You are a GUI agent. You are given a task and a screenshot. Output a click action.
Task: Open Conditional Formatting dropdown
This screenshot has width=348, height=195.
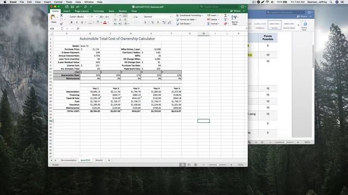coord(189,15)
